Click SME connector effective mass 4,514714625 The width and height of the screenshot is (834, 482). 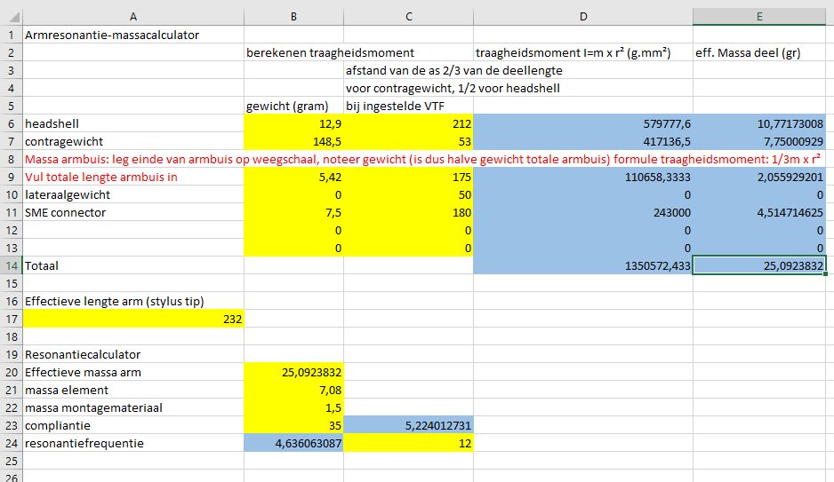(759, 213)
